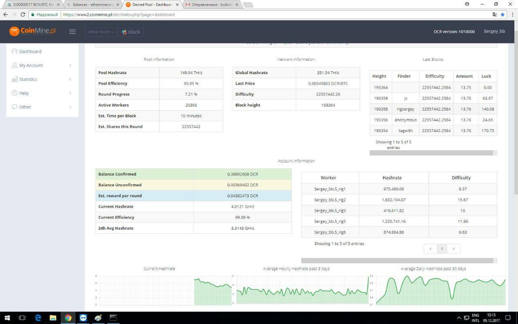Click worker Sergey_bb.S_rig6 row
The height and width of the screenshot is (324, 518).
(x=399, y=232)
